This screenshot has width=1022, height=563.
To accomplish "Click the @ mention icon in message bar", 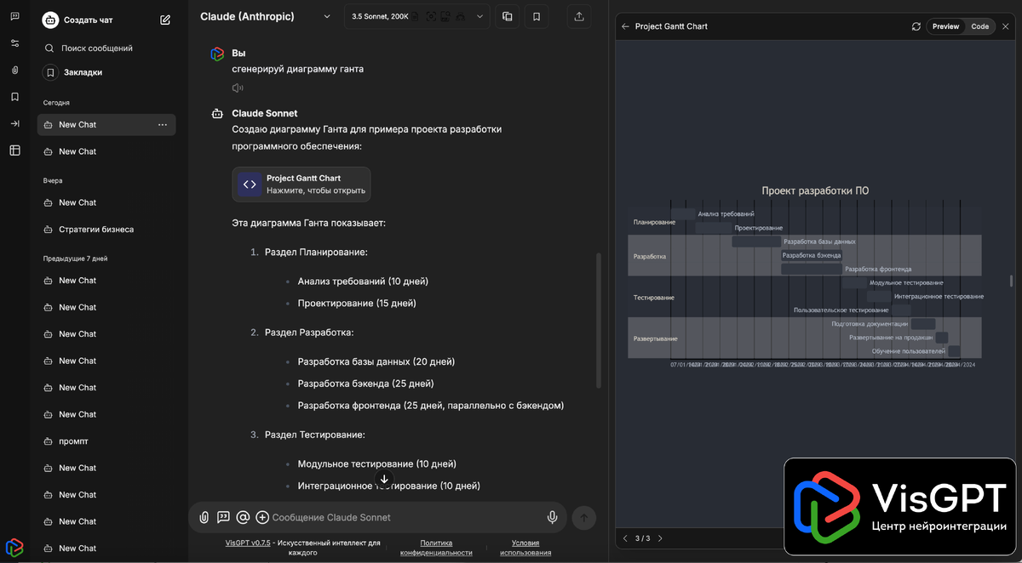I will pos(243,517).
